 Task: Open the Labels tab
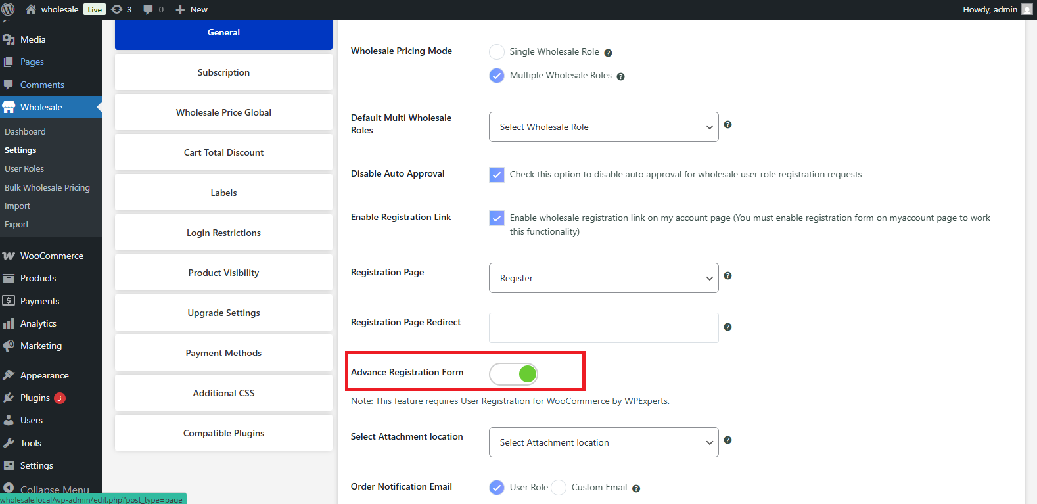[223, 193]
